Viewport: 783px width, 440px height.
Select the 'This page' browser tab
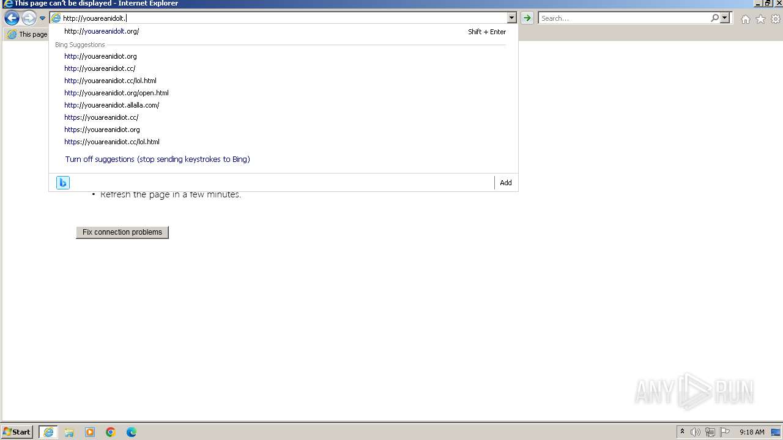(27, 34)
